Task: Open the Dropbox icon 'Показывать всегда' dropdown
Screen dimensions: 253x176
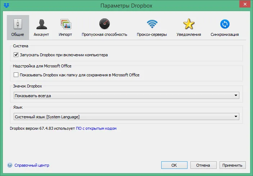Action: (126, 95)
